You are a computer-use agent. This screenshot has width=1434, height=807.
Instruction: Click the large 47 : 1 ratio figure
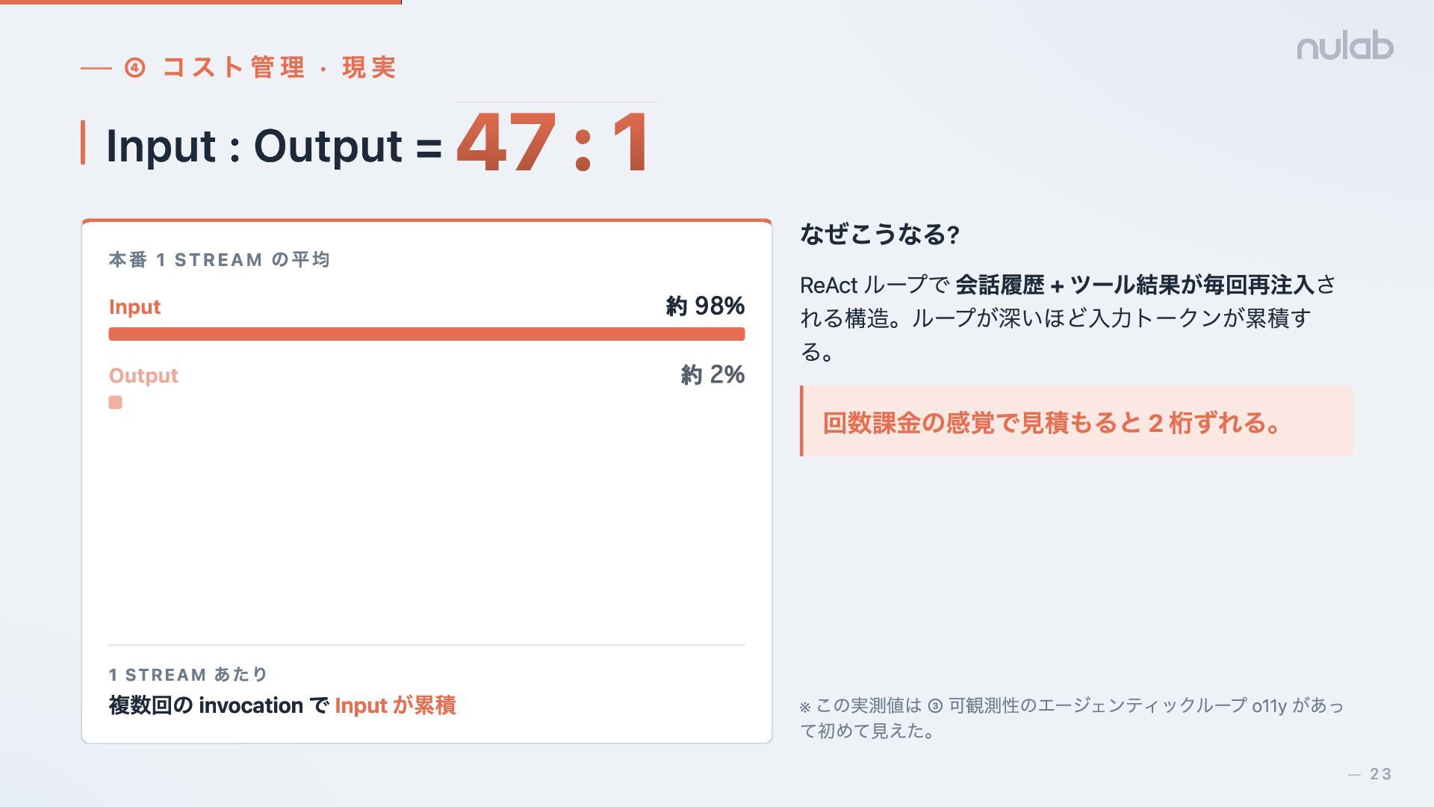tap(553, 143)
